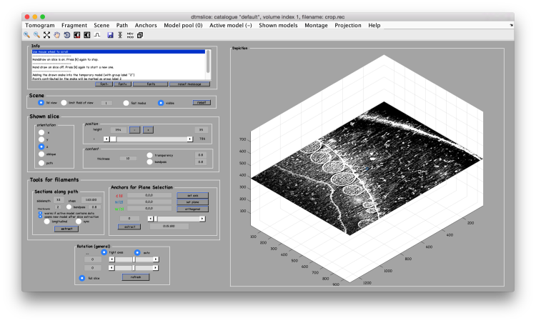This screenshot has width=536, height=323.
Task: Select the oblique orientation radio button
Action: [x=41, y=154]
